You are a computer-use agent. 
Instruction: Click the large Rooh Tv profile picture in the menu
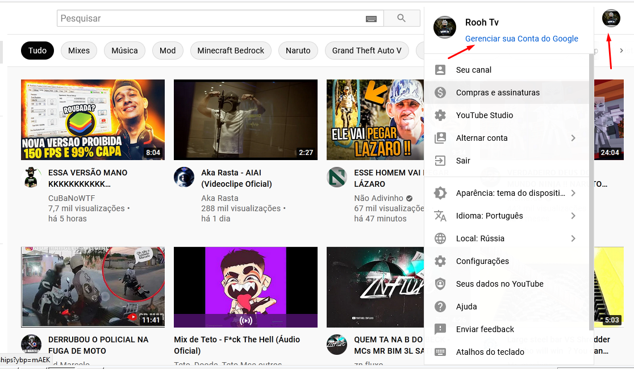pyautogui.click(x=445, y=27)
